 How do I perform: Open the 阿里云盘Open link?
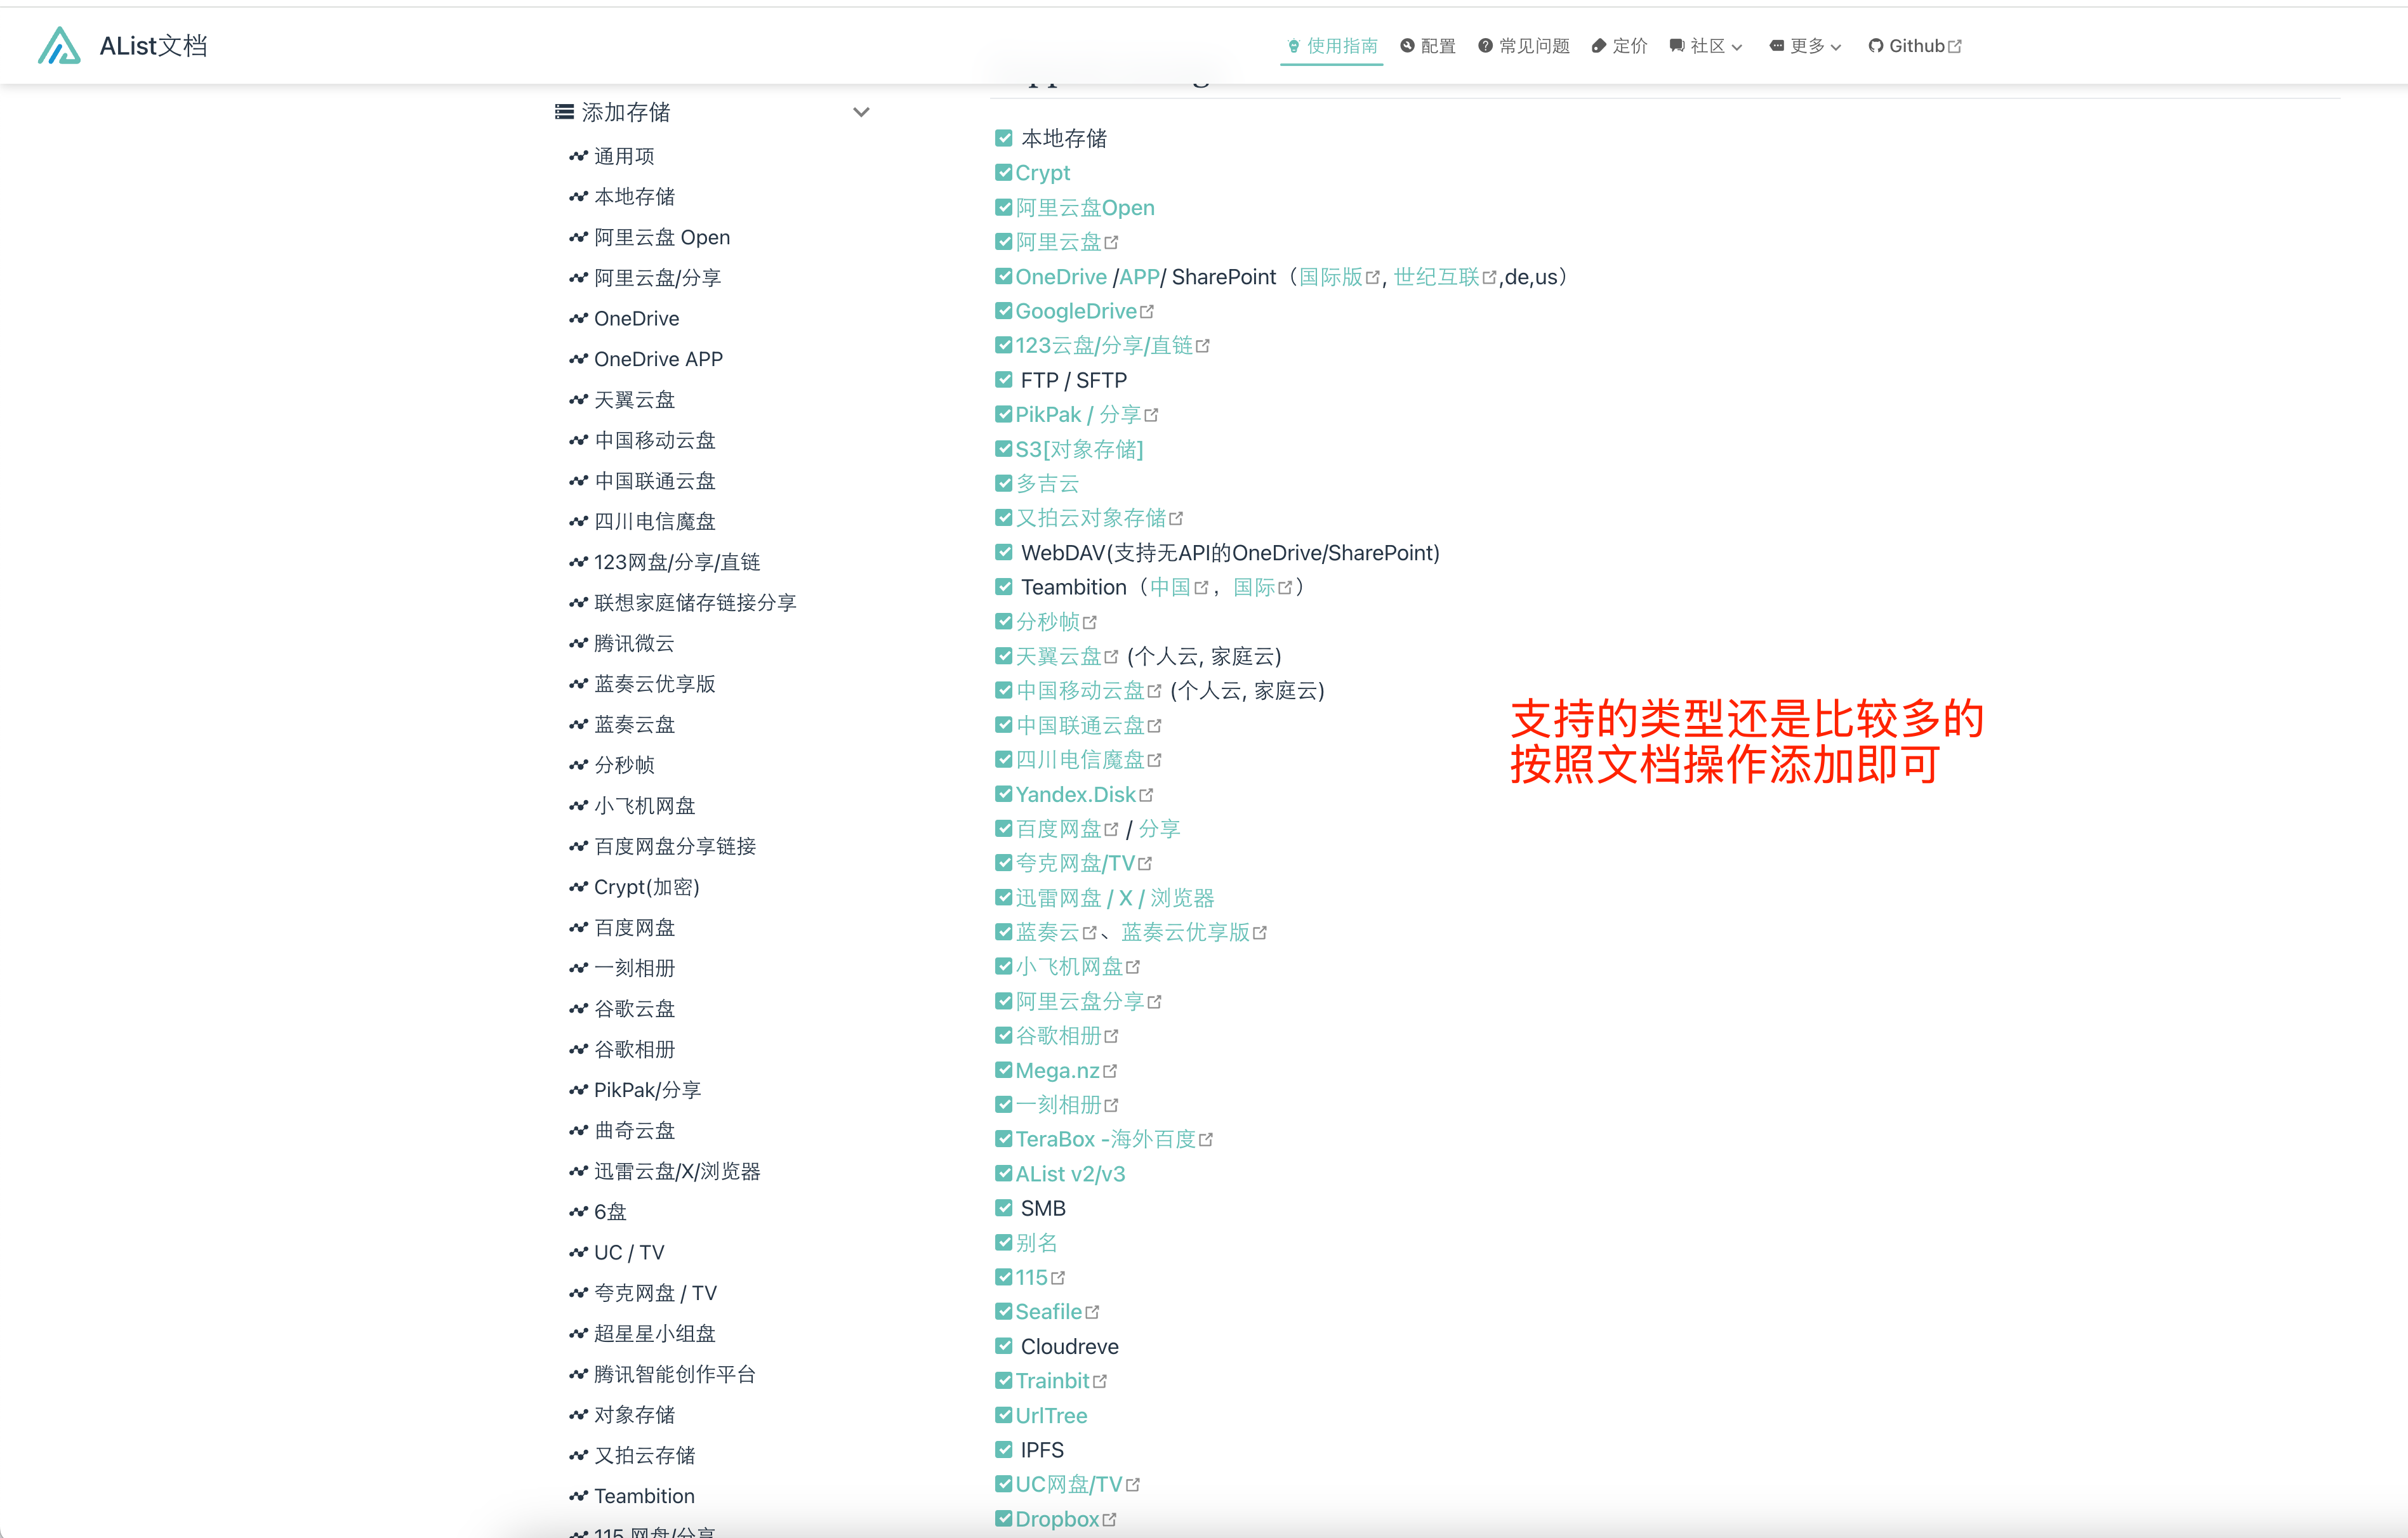(x=1085, y=208)
